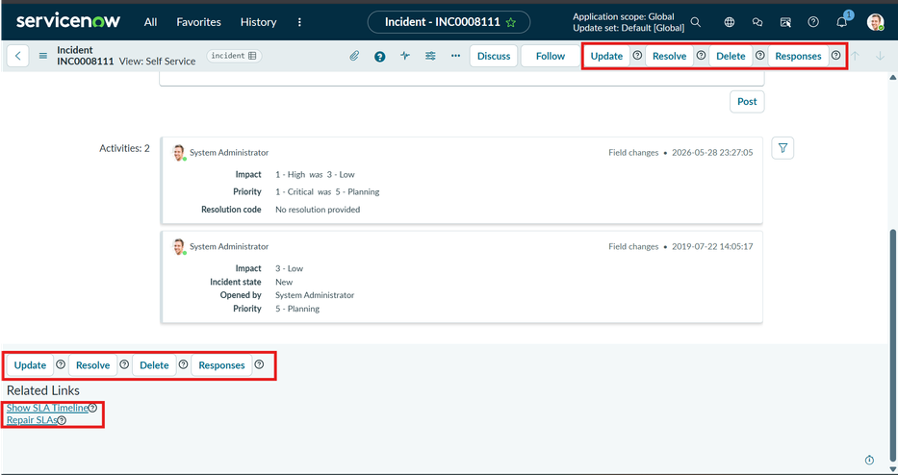
Task: Click Update in the top header
Action: (x=606, y=56)
